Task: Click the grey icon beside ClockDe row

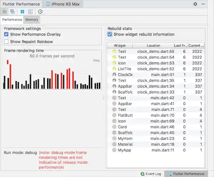Action: (x=114, y=75)
